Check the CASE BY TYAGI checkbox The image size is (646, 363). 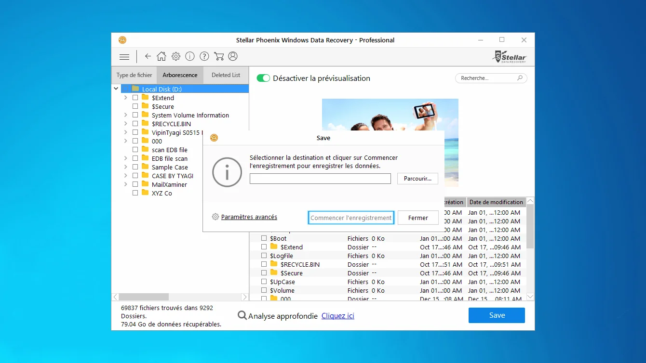(x=135, y=176)
